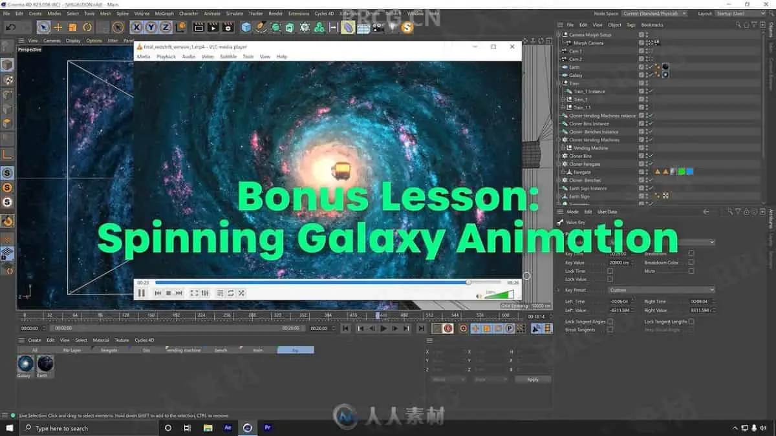
Task: Open Cinema 4D Render menu
Action: click(275, 13)
